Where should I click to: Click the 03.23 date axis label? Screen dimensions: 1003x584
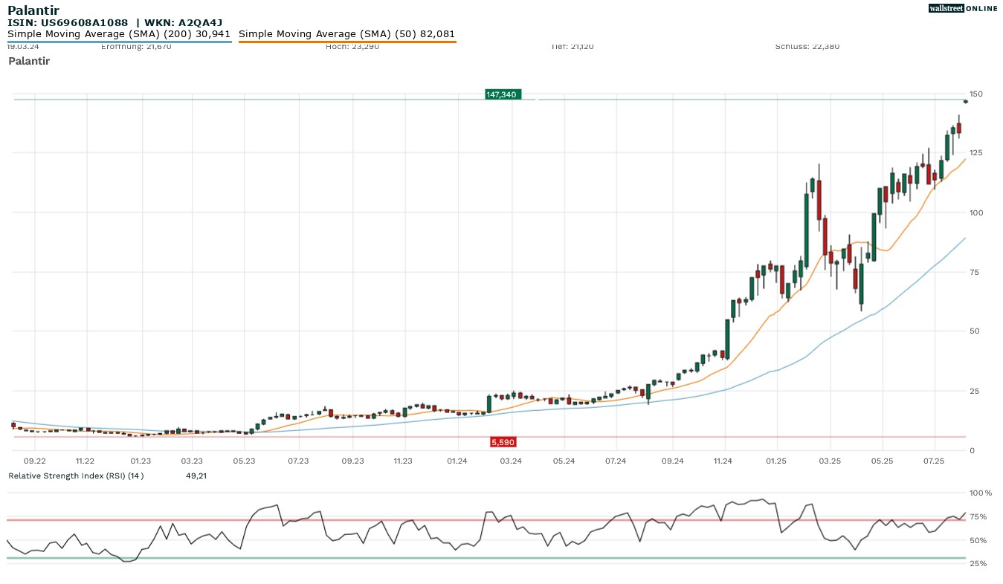coord(192,461)
